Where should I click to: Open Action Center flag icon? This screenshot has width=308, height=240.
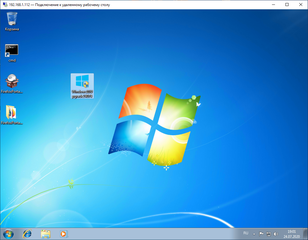pyautogui.click(x=261, y=234)
